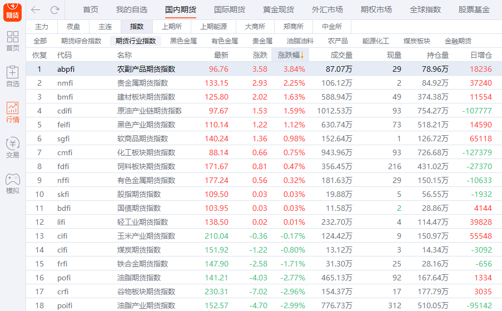Click the orange 期货 app logo
Viewport: 502px width, 311px height.
12,11
